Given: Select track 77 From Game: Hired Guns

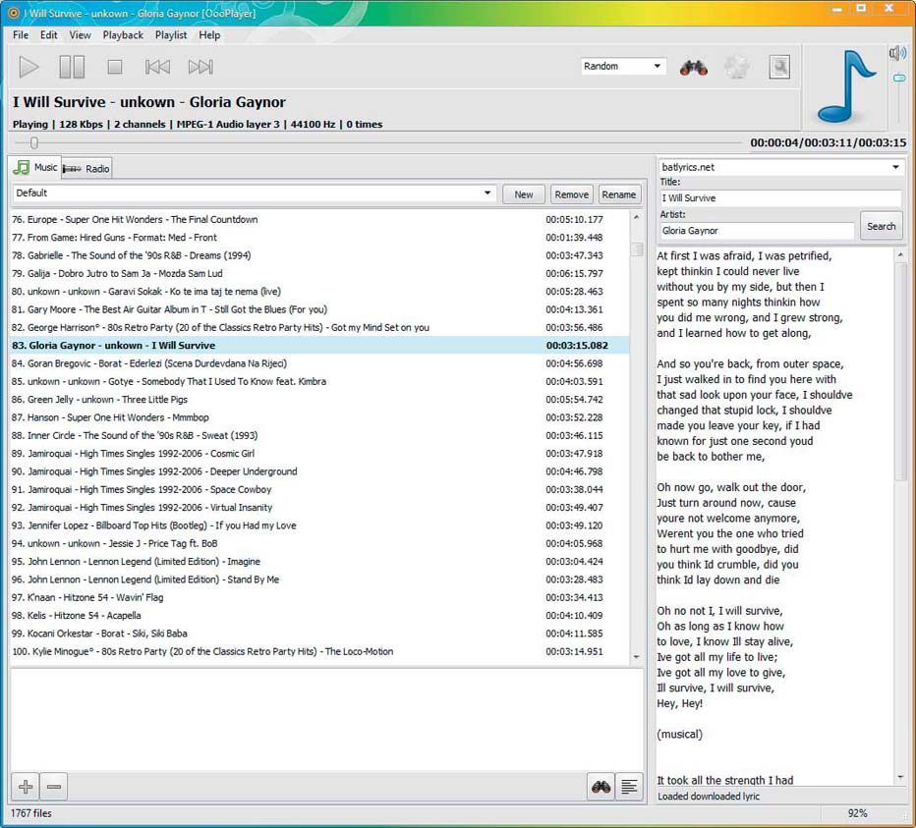Looking at the screenshot, I should pos(319,238).
